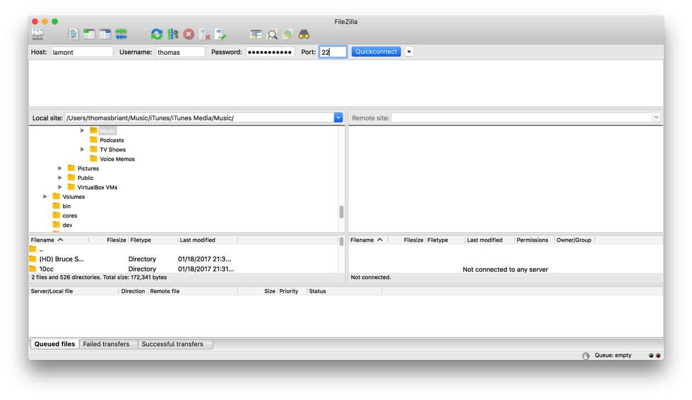Toggle synchronized browsing icon
Image resolution: width=692 pixels, height=400 pixels.
pos(288,34)
